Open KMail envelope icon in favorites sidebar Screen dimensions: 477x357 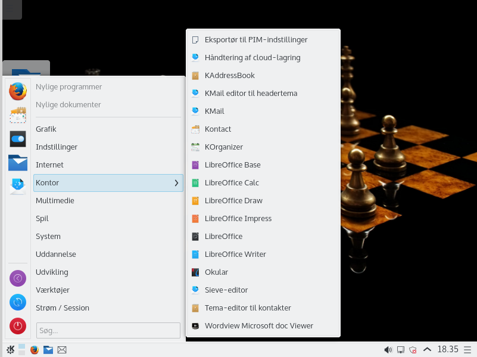(x=18, y=187)
